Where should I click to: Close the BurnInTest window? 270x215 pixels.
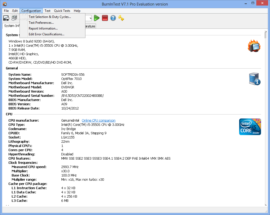(x=262, y=3)
